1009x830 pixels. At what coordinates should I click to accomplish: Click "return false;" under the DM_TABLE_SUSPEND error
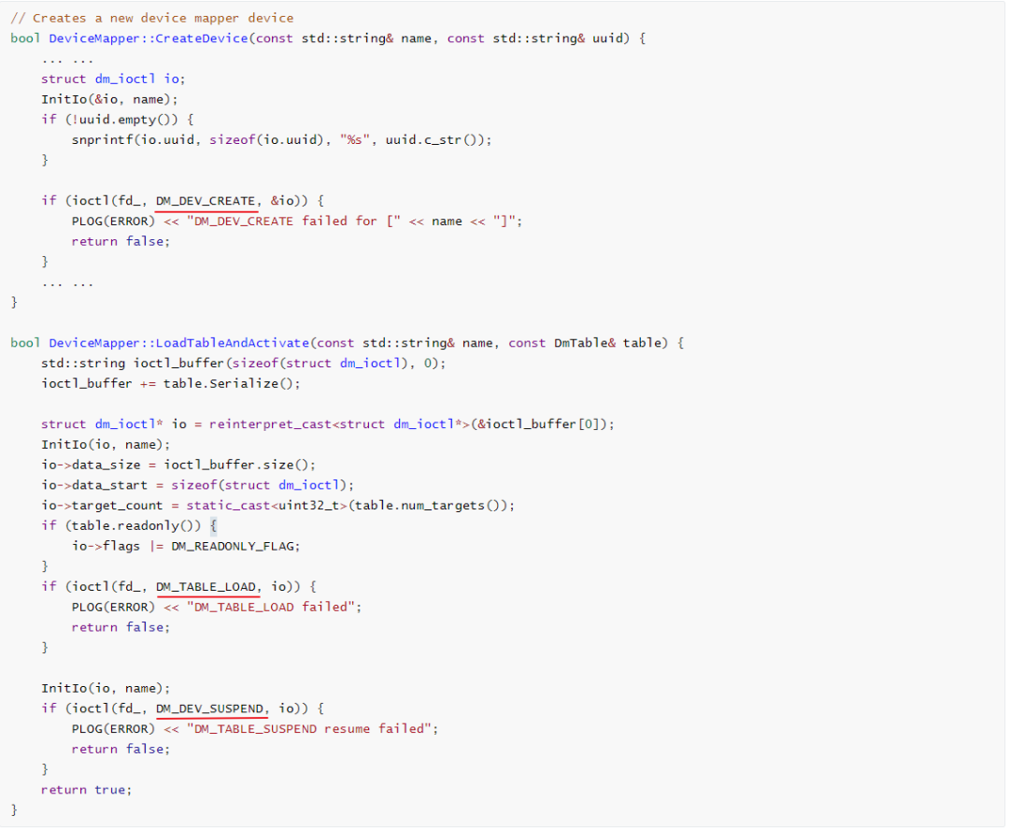[x=121, y=750]
